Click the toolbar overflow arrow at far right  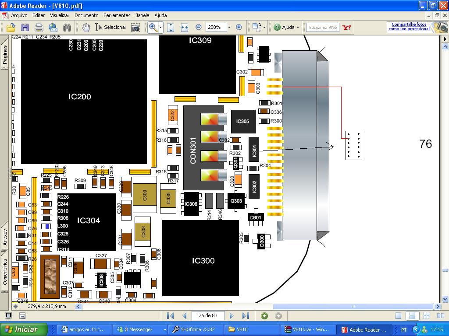click(445, 39)
